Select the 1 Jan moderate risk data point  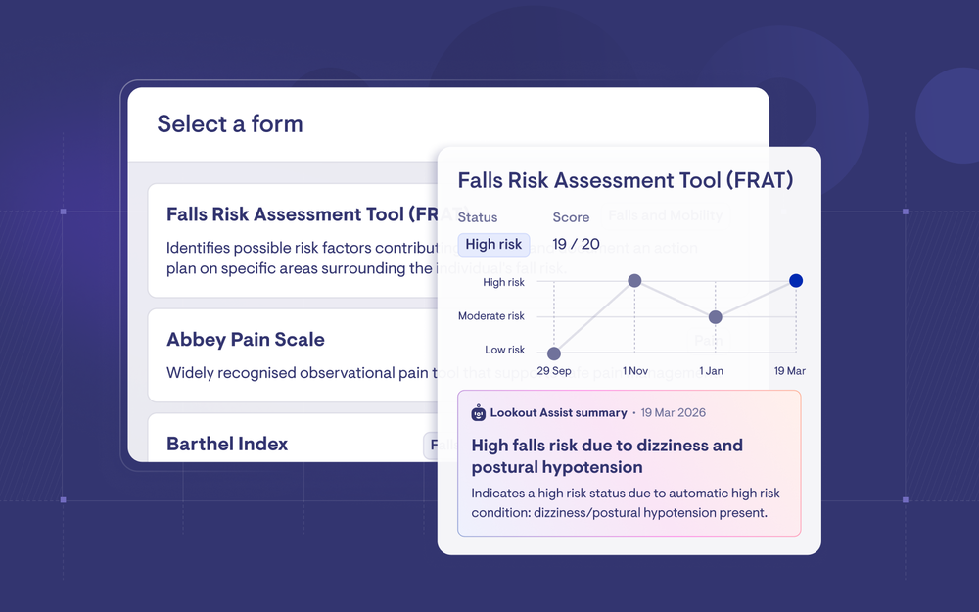716,317
